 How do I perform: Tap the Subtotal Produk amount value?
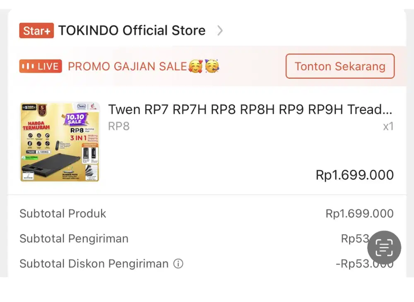click(x=359, y=214)
